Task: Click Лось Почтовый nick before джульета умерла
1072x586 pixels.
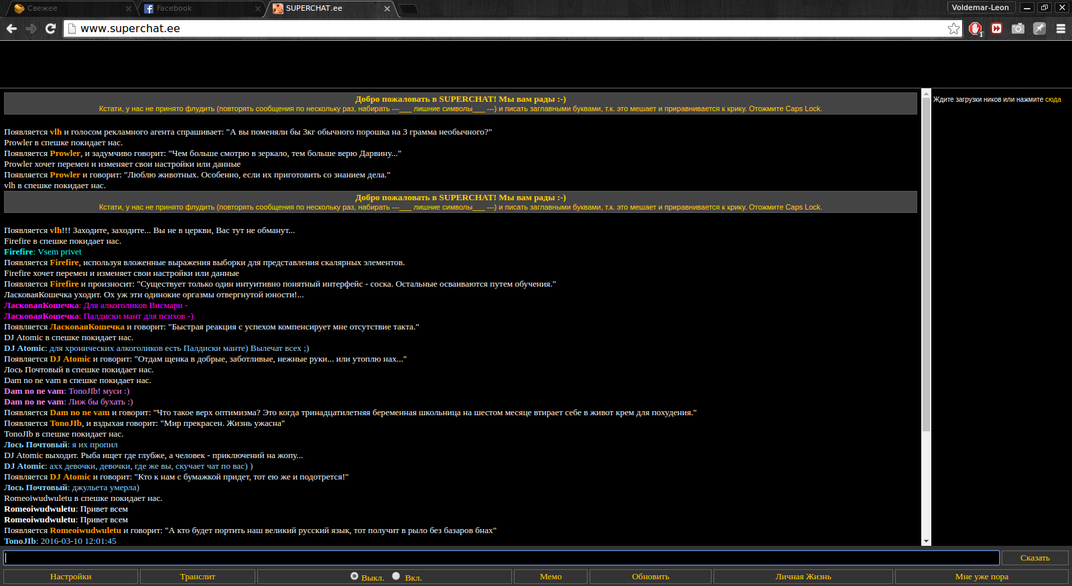Action: pyautogui.click(x=36, y=488)
